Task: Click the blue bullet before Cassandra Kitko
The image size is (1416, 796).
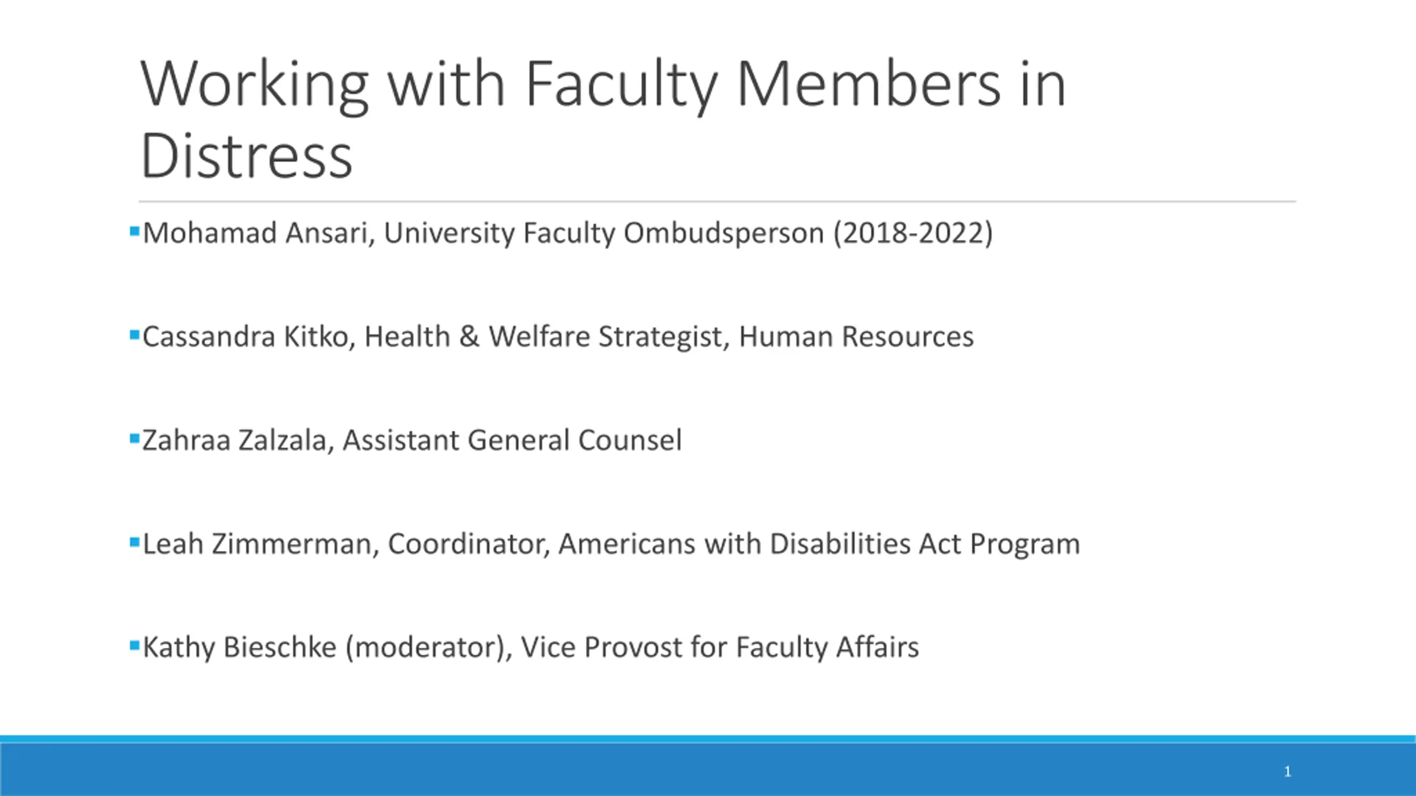Action: [x=134, y=334]
